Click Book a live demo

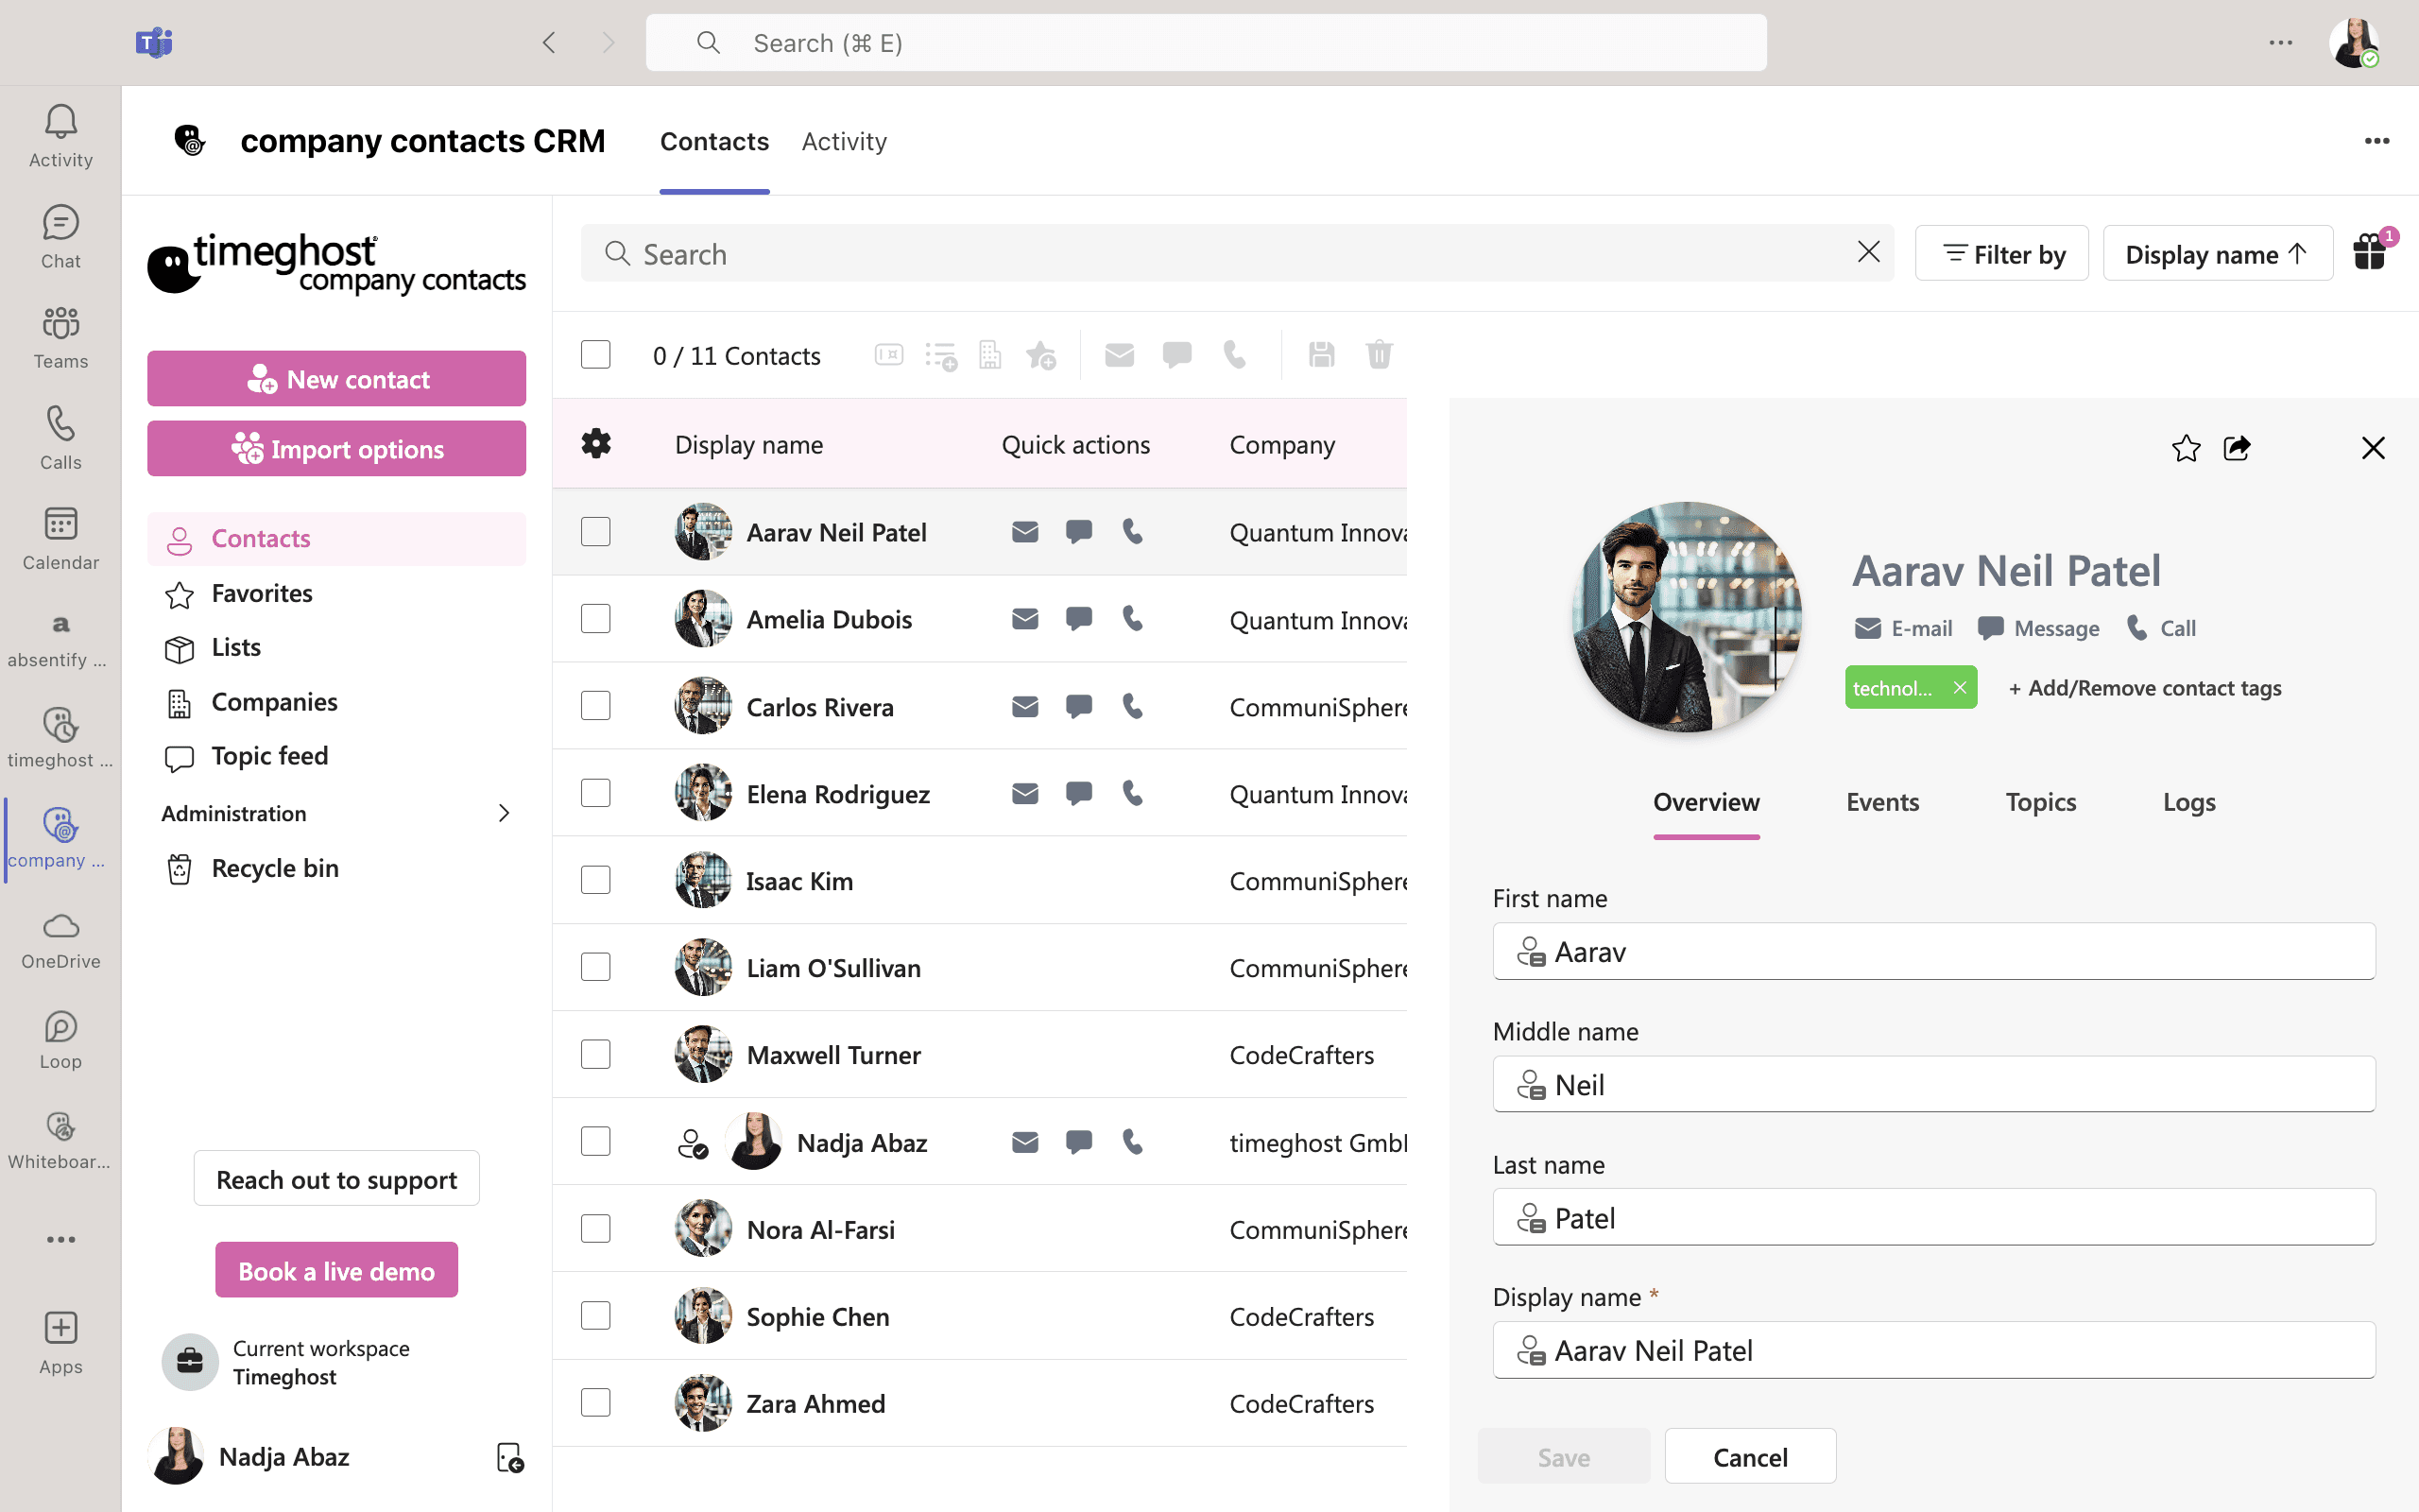336,1270
